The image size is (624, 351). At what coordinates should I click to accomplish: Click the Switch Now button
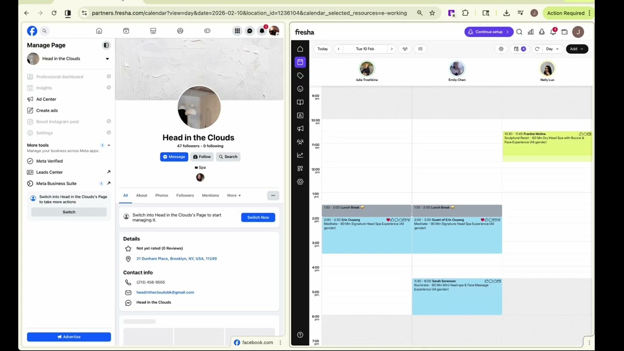pyautogui.click(x=258, y=217)
